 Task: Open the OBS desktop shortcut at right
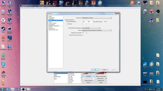(158, 12)
